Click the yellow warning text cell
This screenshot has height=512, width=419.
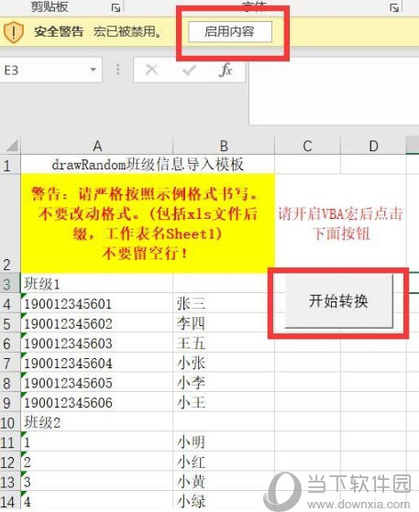pyautogui.click(x=148, y=223)
